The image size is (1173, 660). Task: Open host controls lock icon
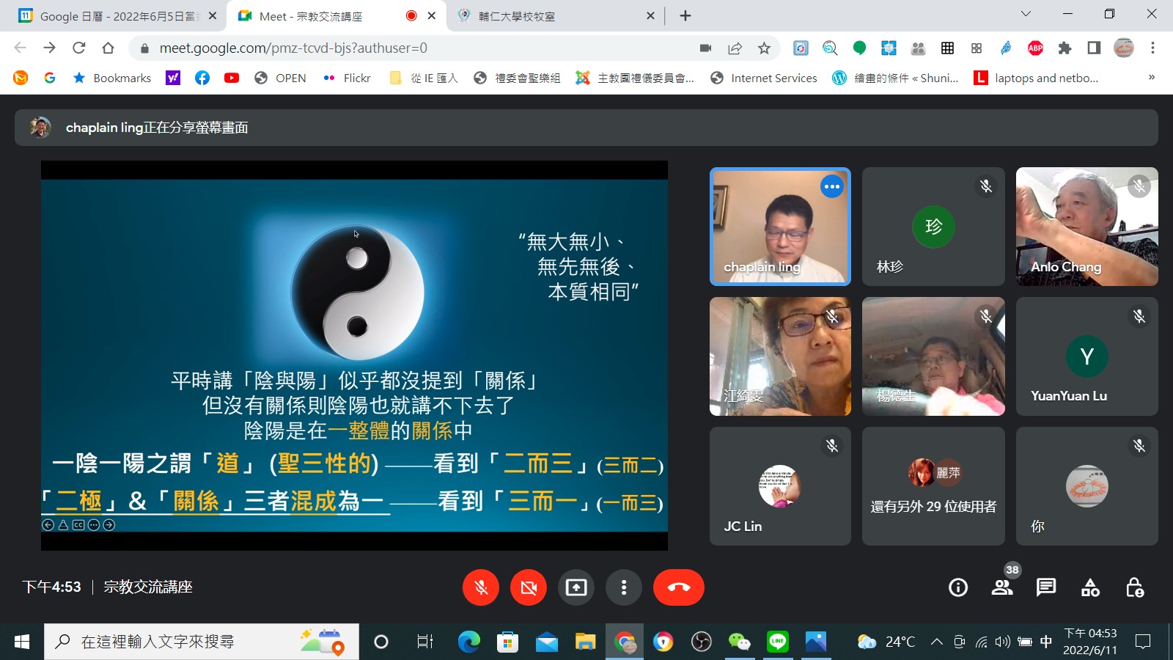pos(1134,587)
